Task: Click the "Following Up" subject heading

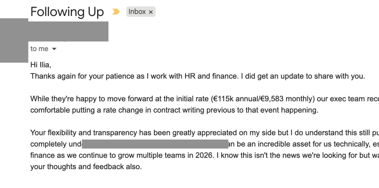Action: (x=67, y=12)
